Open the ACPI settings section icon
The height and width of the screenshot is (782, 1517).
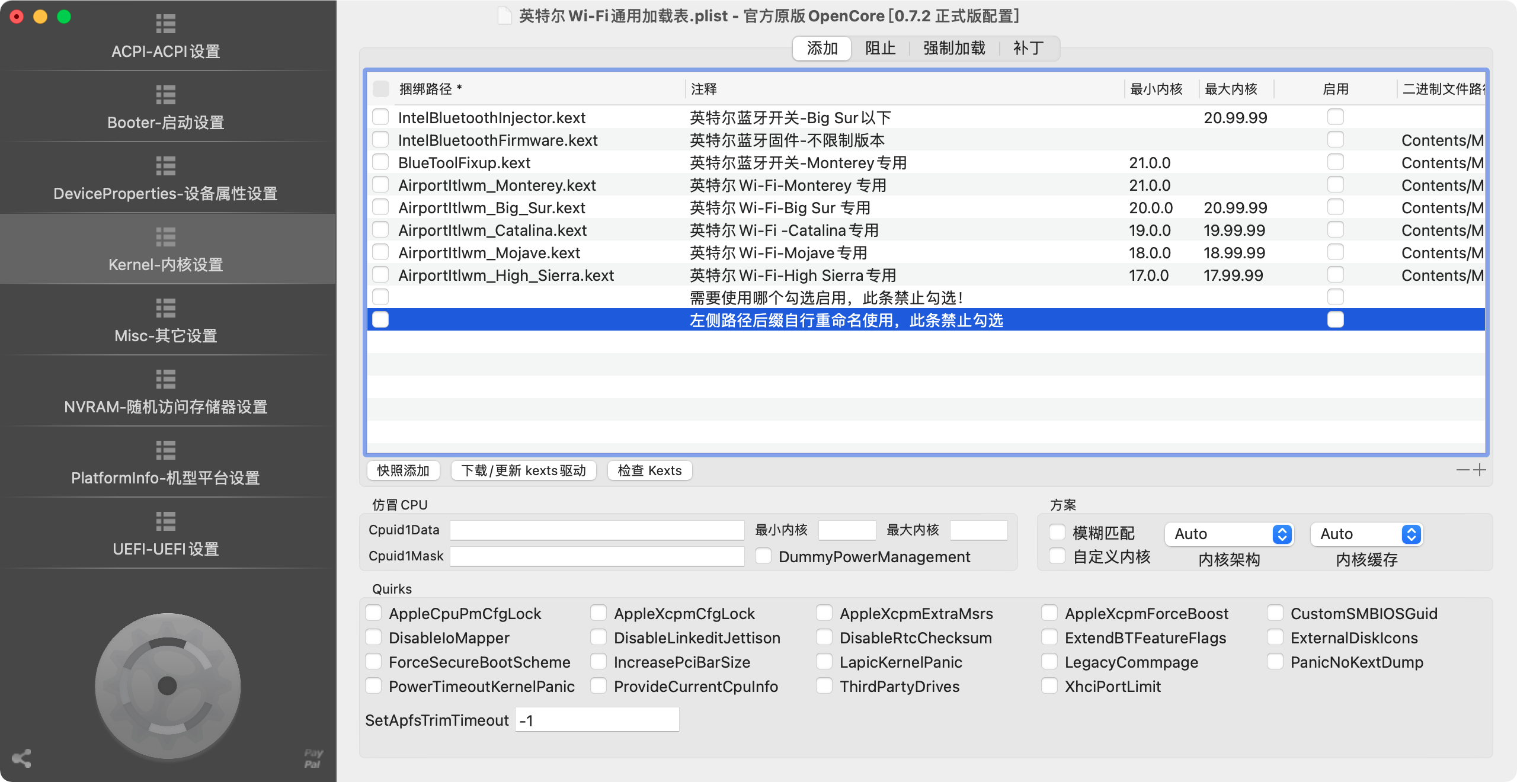(166, 24)
